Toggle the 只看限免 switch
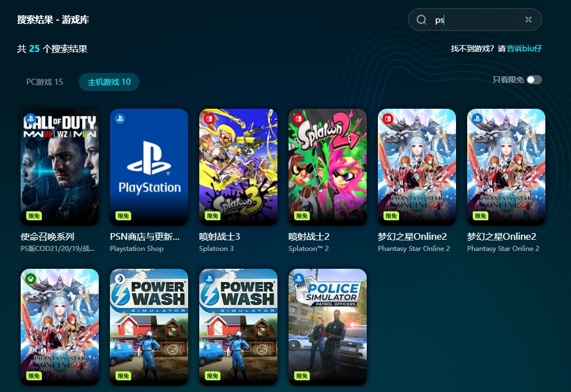Image resolution: width=571 pixels, height=392 pixels. 534,80
